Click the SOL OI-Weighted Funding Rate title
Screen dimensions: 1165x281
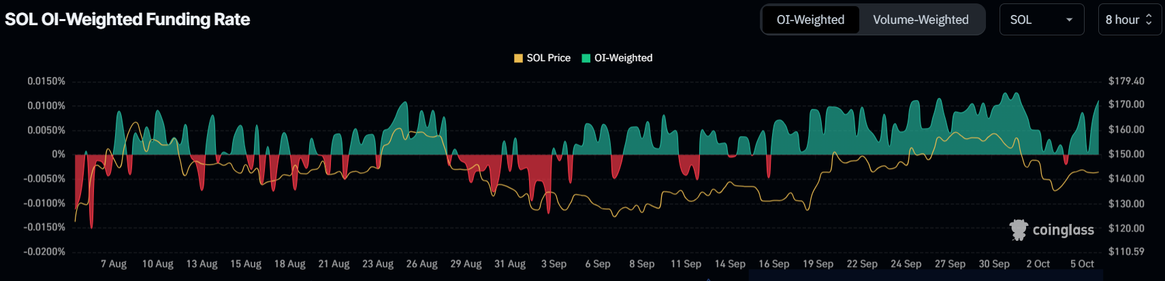127,19
